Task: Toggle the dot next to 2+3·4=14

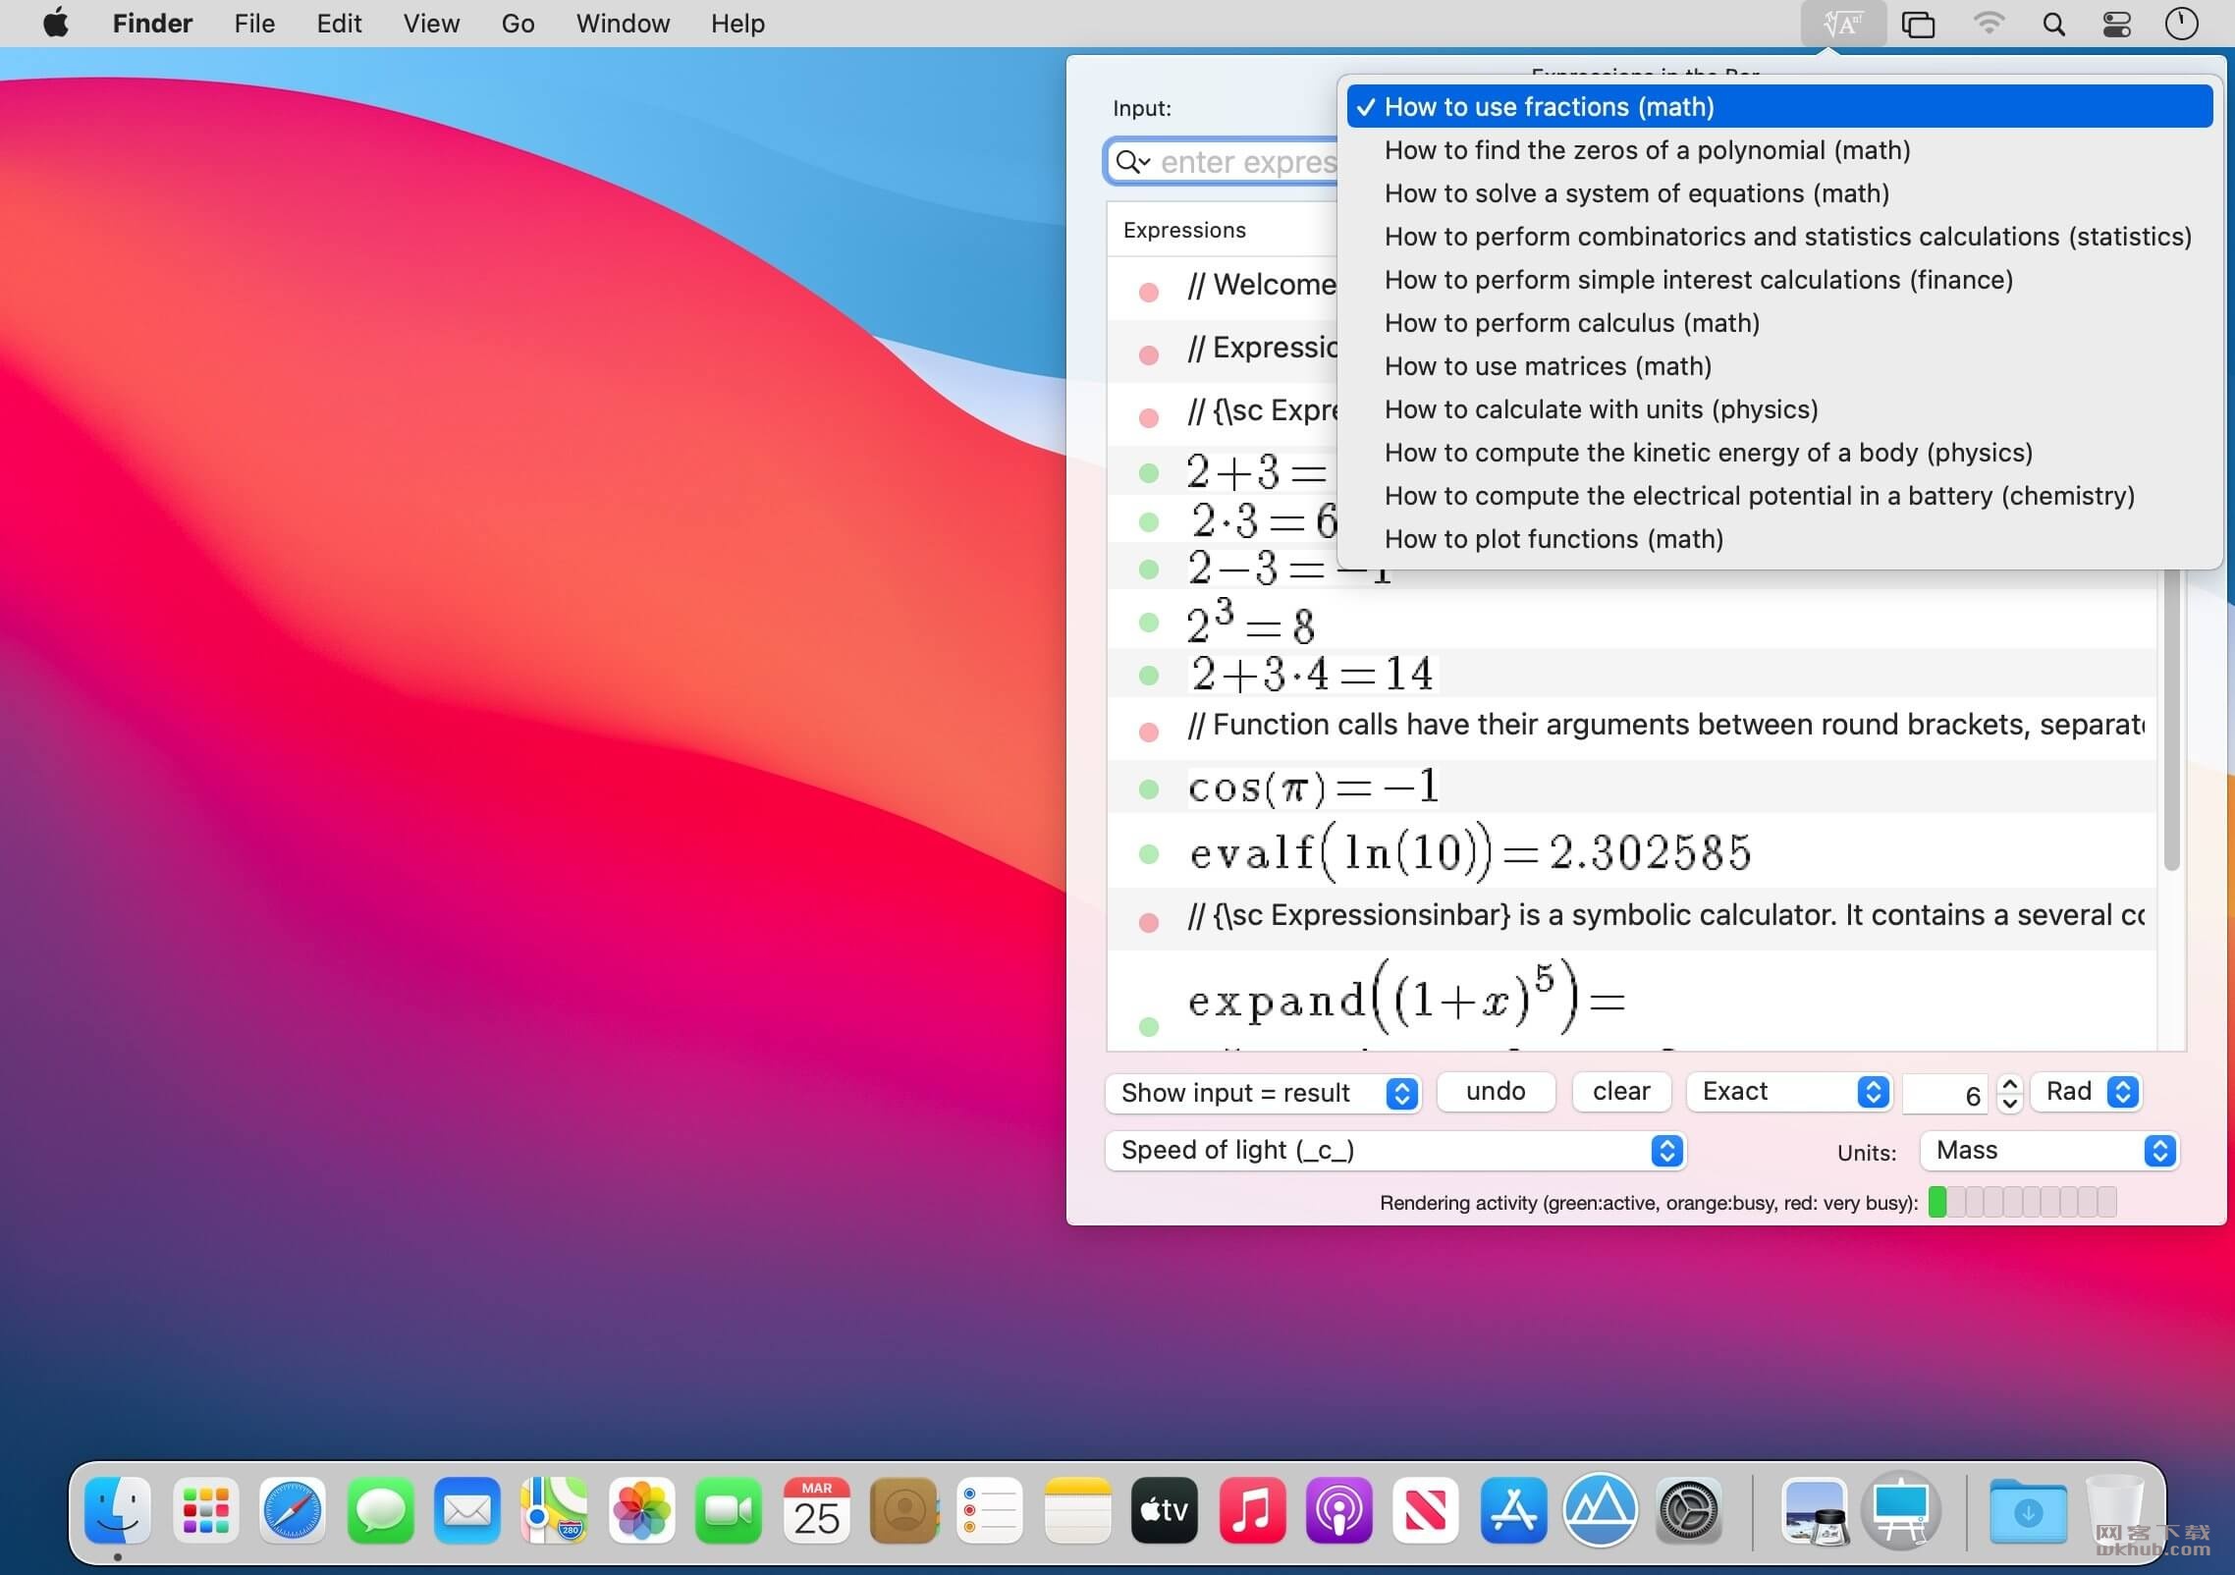Action: click(1148, 675)
